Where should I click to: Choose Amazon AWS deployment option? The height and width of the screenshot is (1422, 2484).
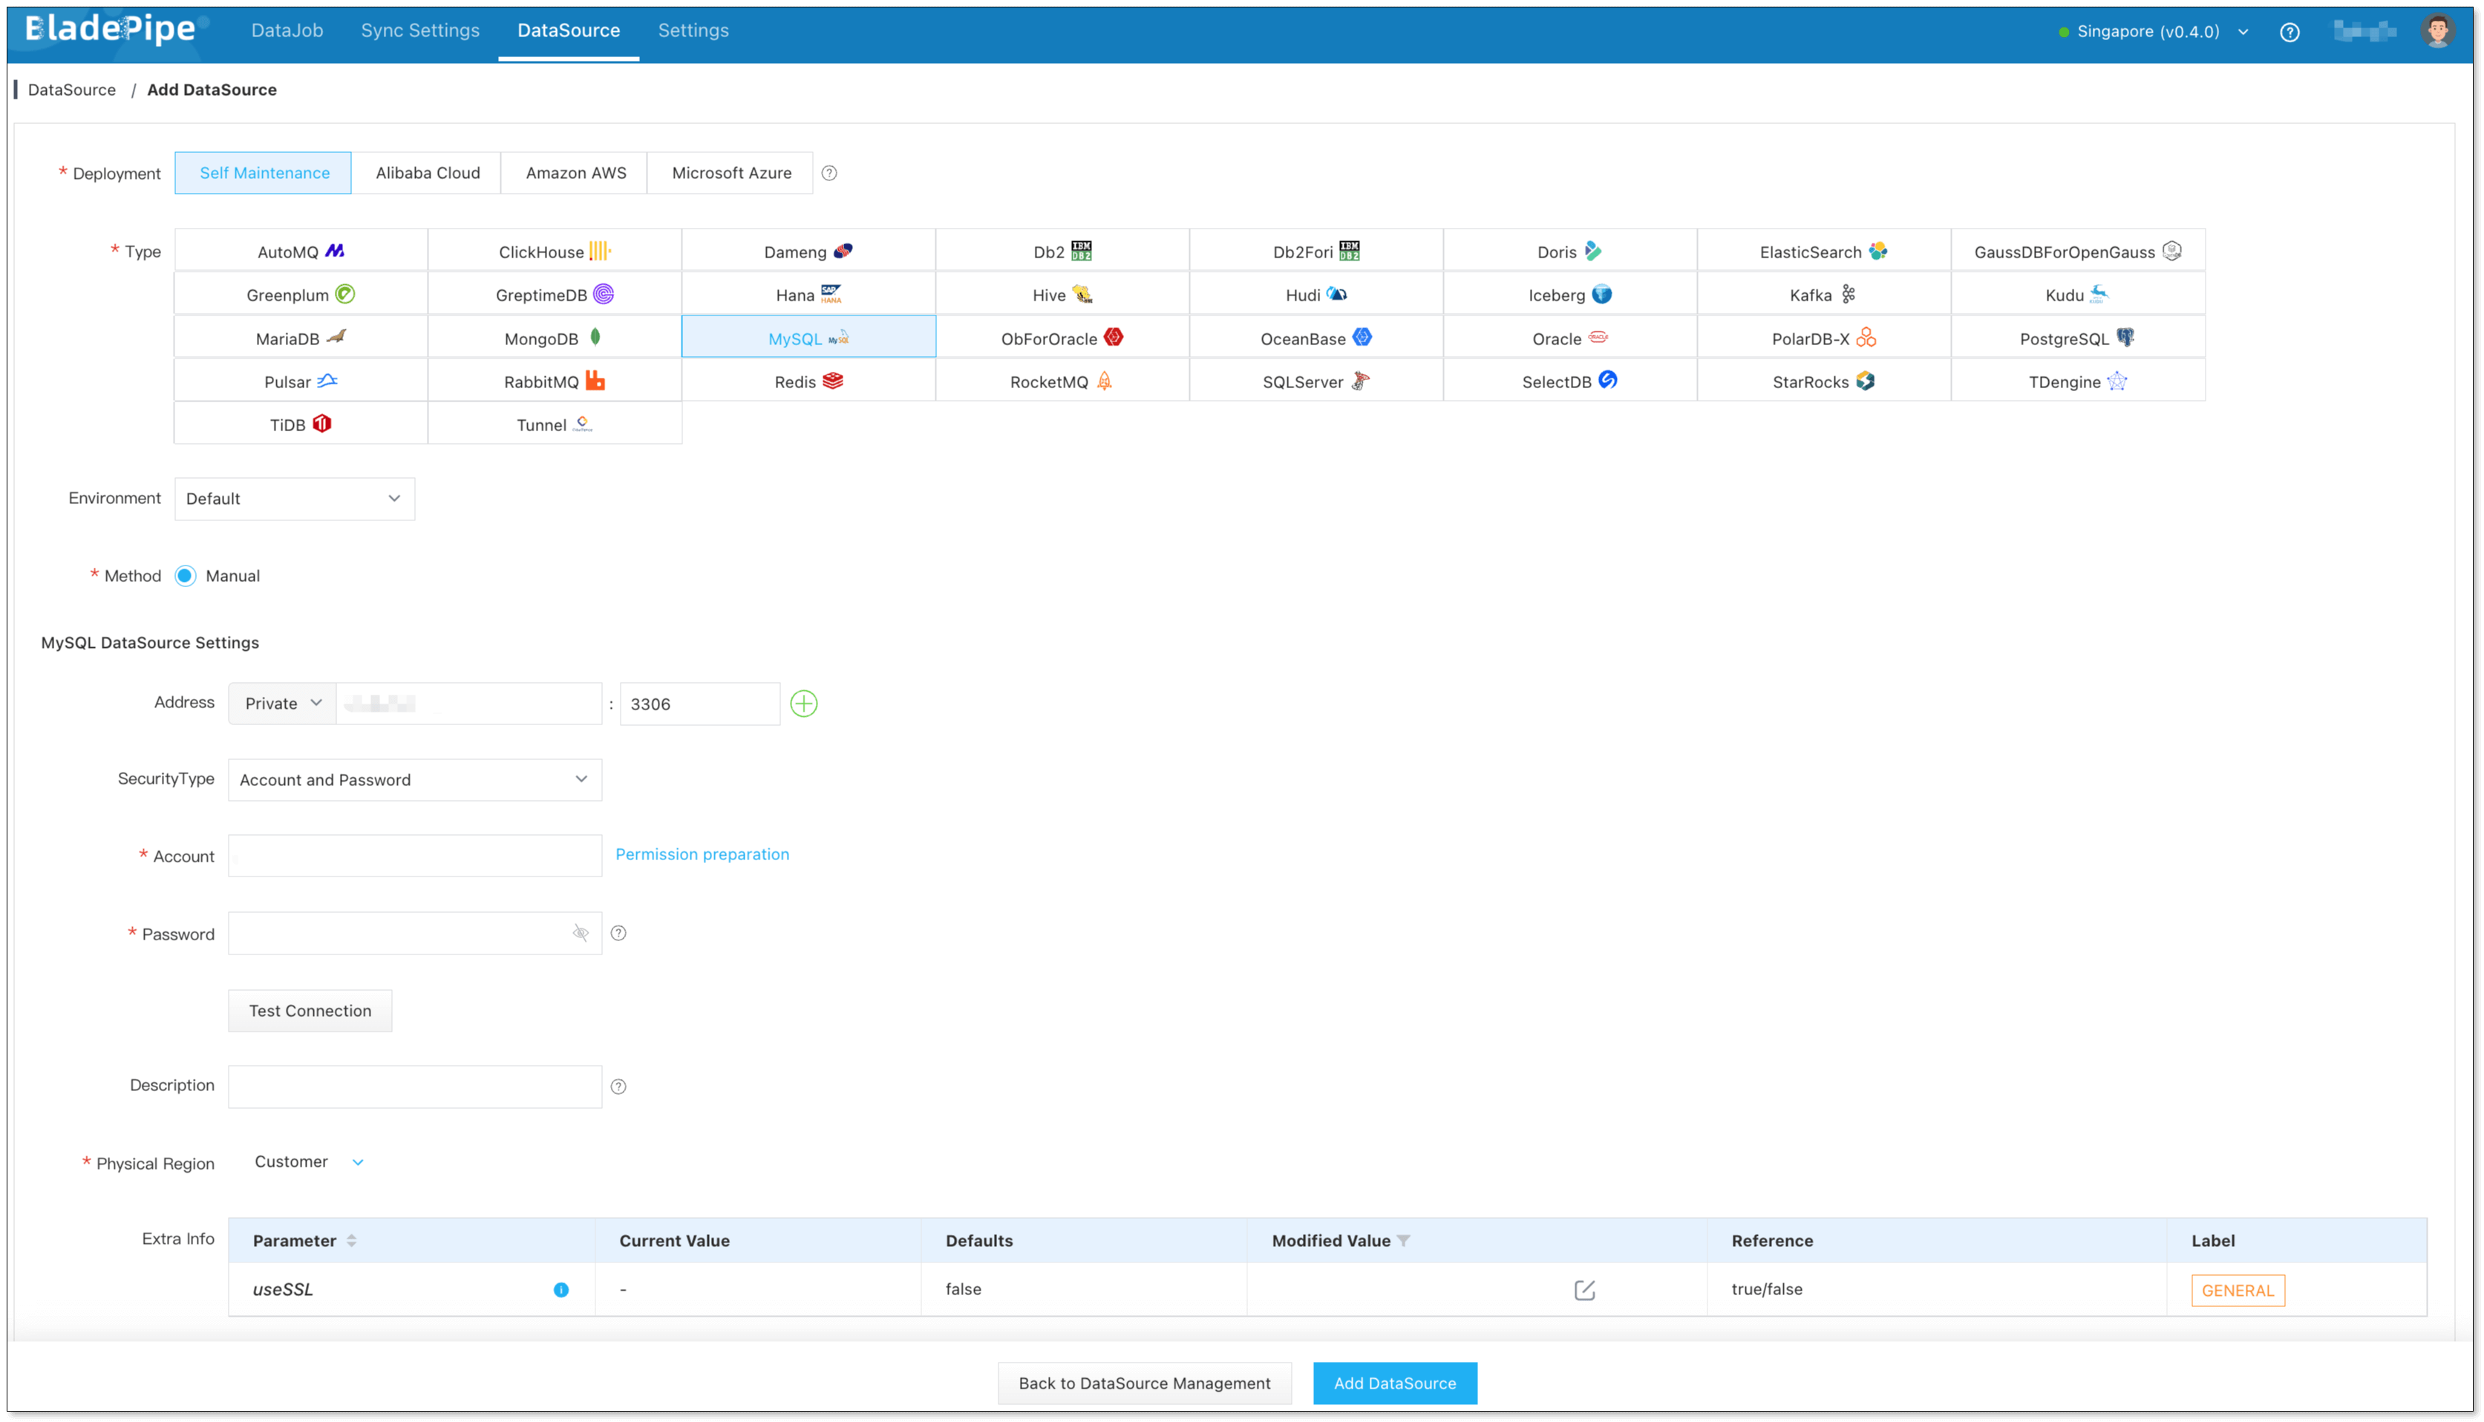[x=575, y=173]
